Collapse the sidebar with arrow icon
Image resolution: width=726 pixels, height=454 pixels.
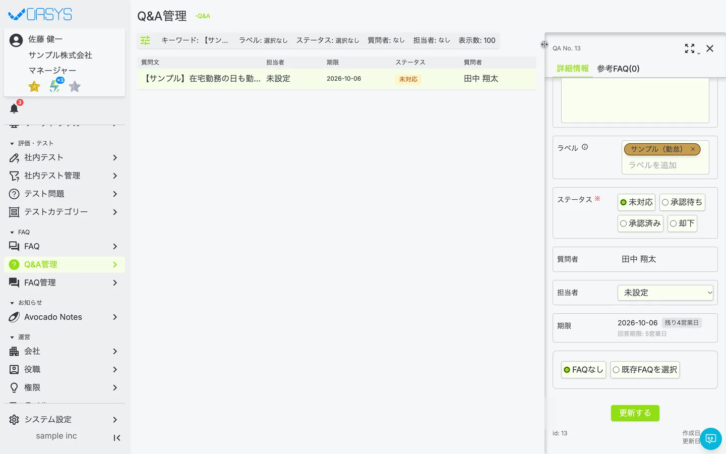tap(117, 438)
